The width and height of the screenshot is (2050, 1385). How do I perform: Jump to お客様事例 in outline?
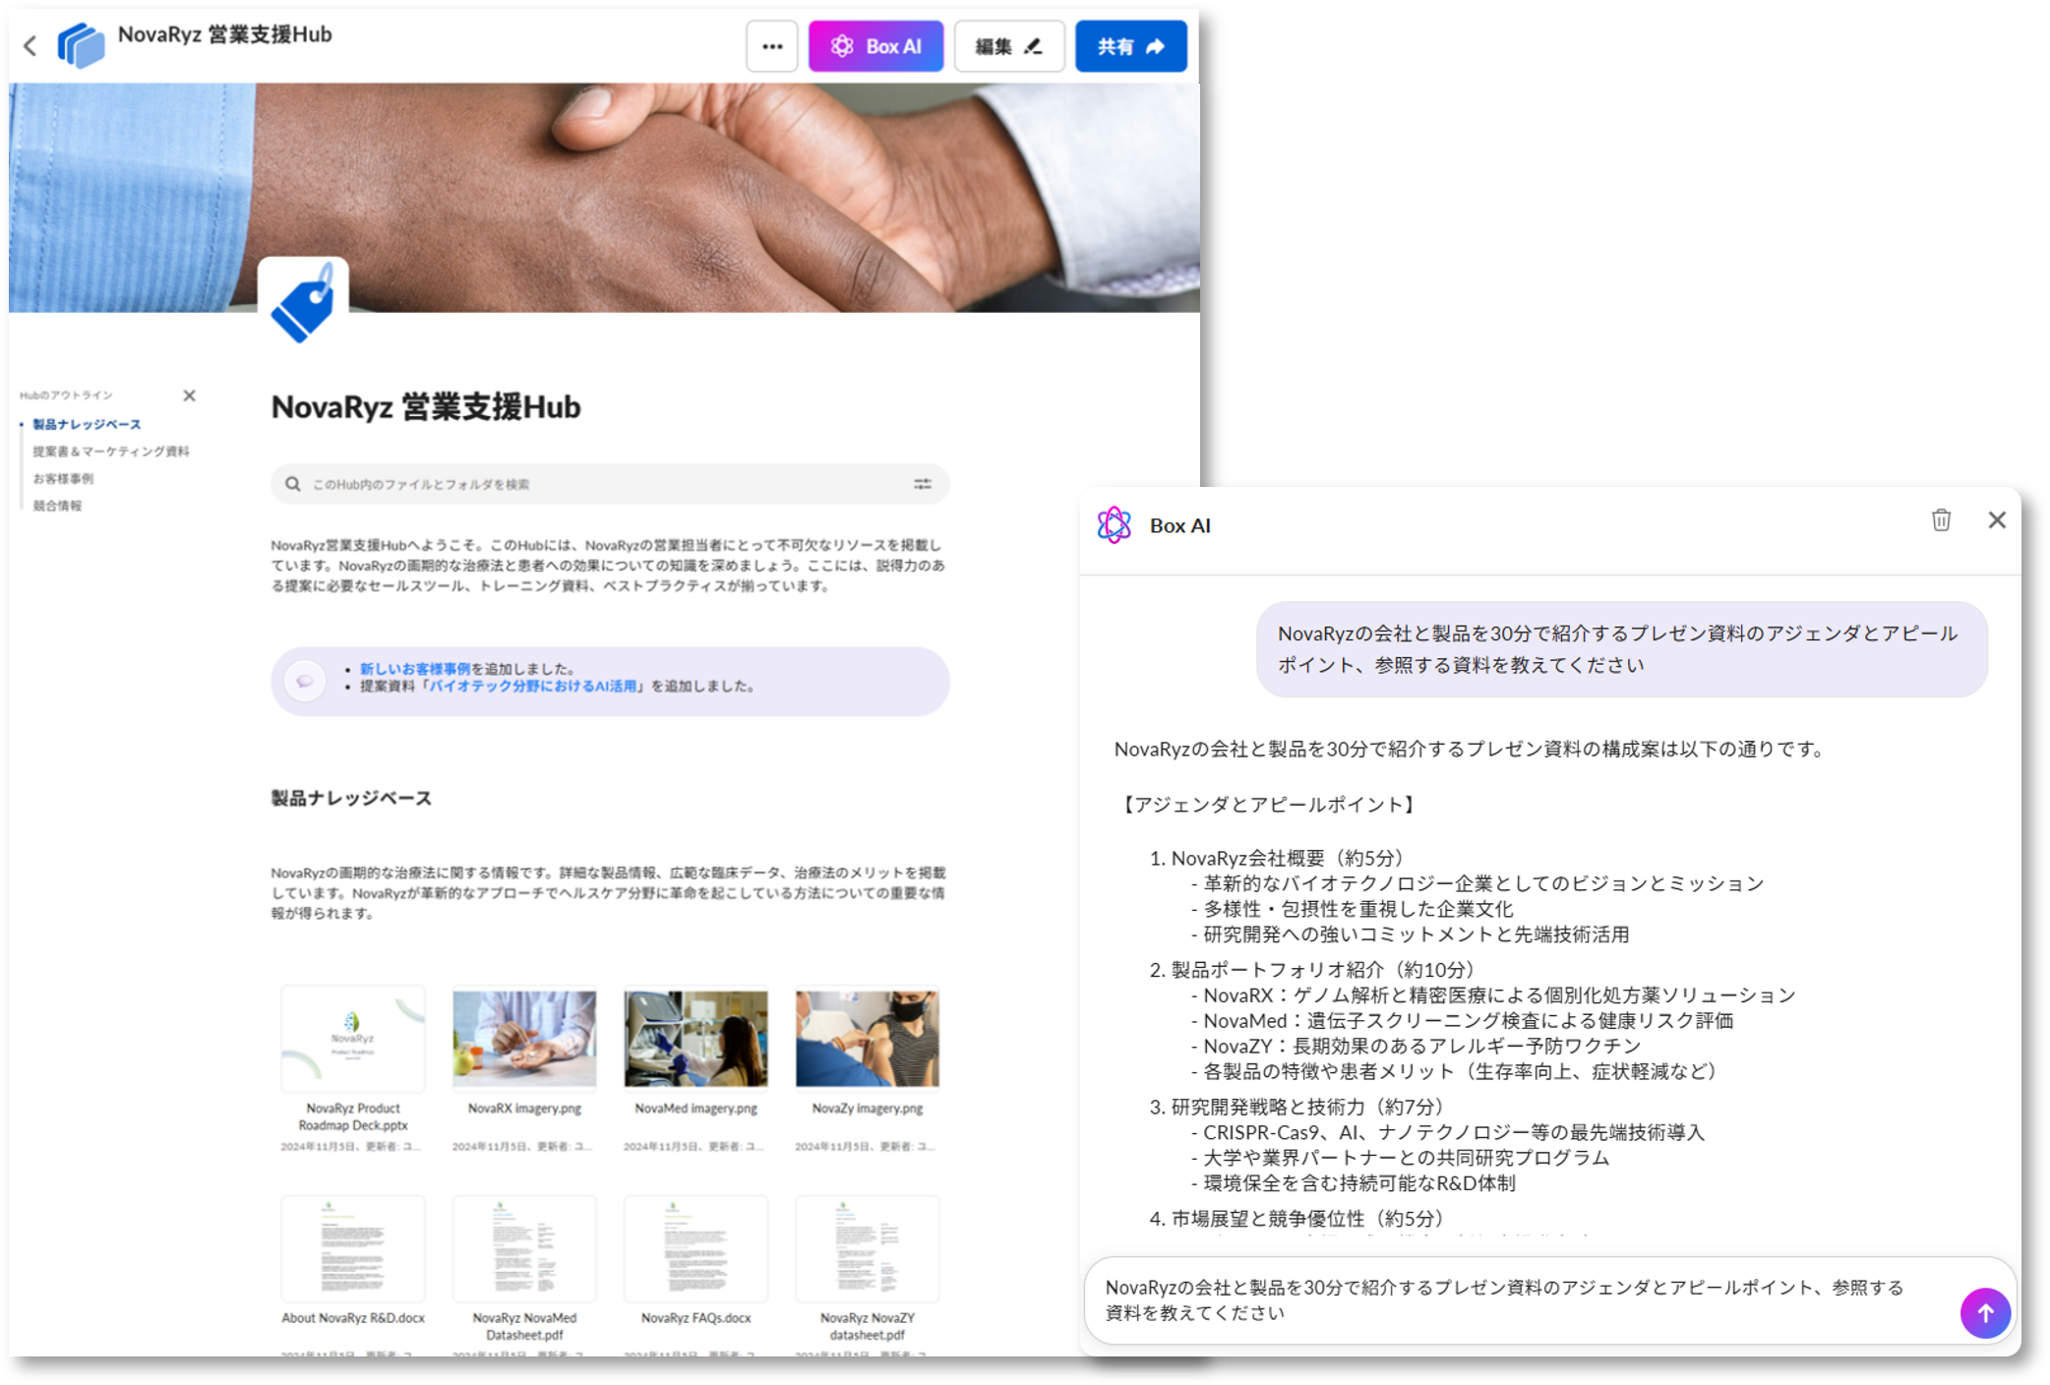pyautogui.click(x=63, y=479)
